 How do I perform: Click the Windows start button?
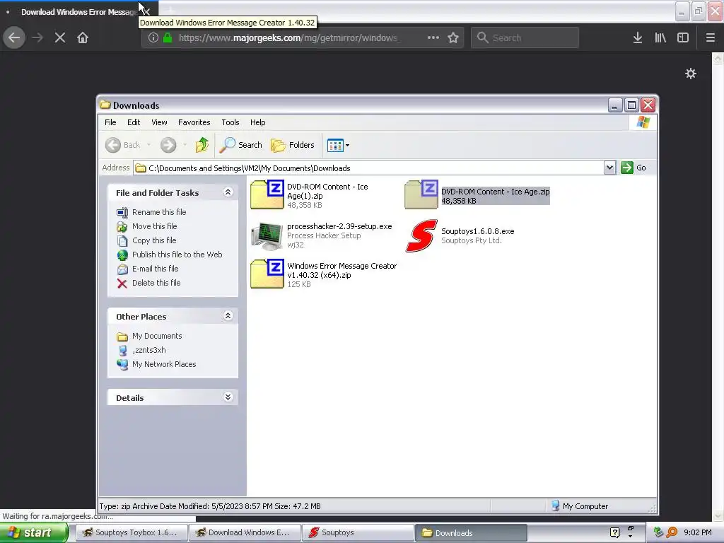pos(34,532)
